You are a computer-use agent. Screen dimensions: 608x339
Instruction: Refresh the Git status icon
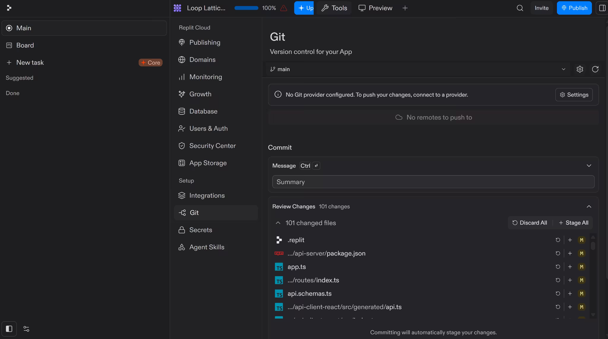[595, 69]
